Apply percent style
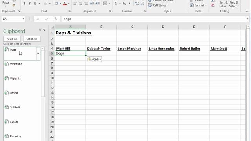Image resolution: width=251 pixels, height=141 pixels. [x=124, y=4]
